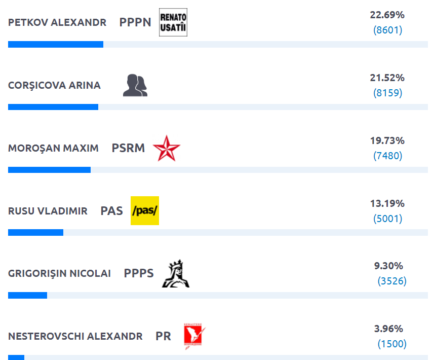Open vote count link (1500)

(x=391, y=344)
